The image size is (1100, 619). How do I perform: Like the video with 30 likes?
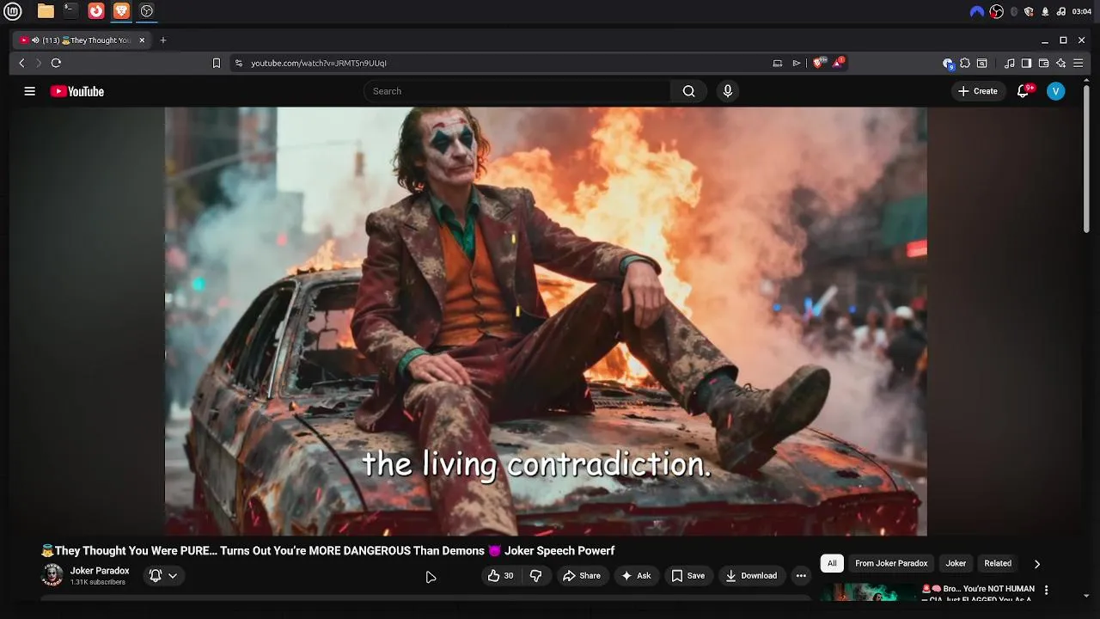coord(500,576)
